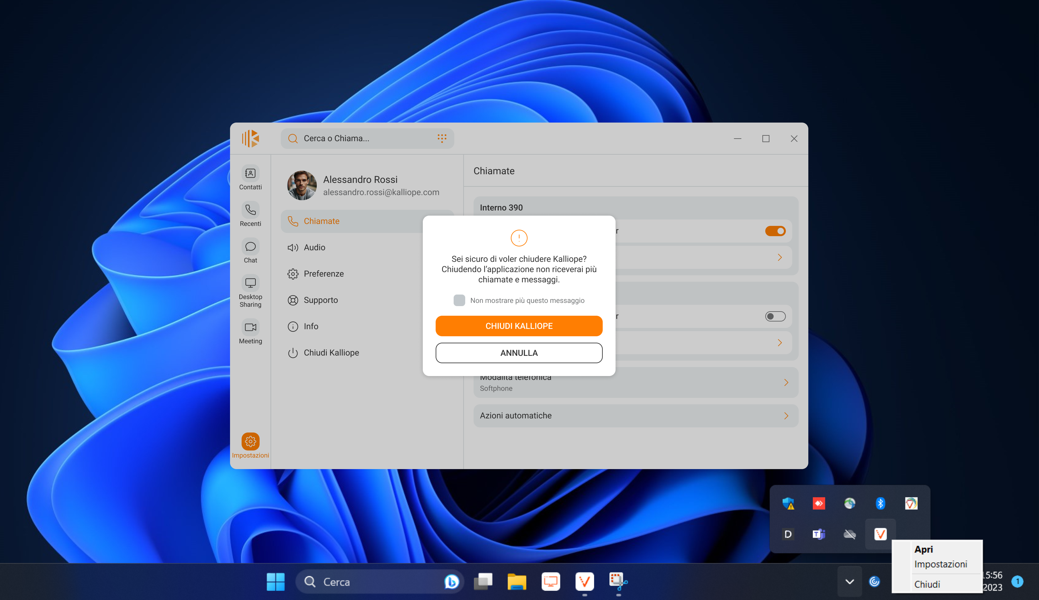
Task: Close the Kalliope window
Action: (794, 139)
